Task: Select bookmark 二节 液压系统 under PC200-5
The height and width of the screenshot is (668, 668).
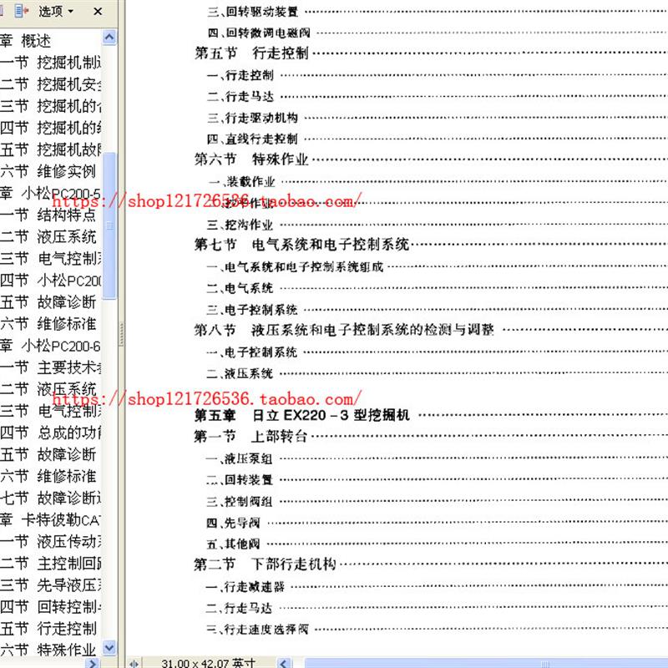Action: (x=48, y=236)
